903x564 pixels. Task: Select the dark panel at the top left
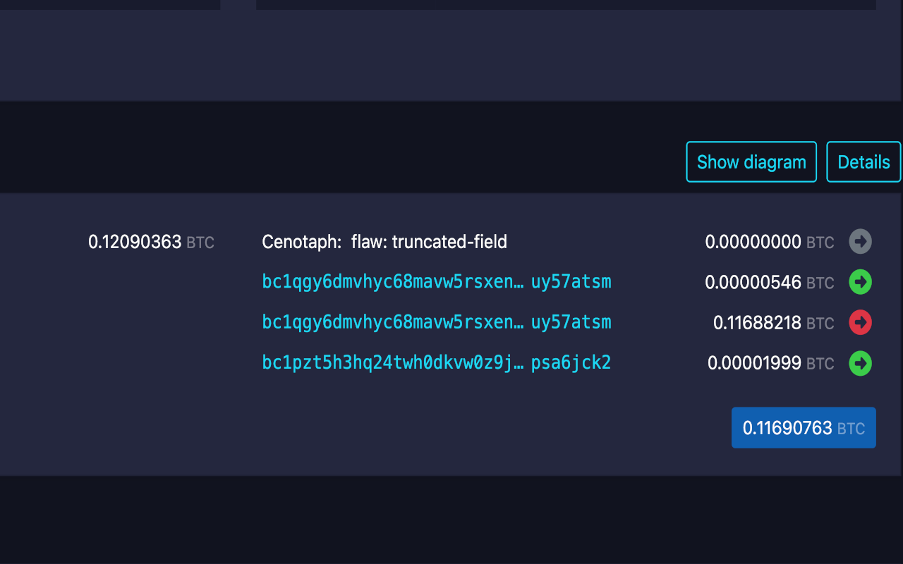(x=109, y=4)
